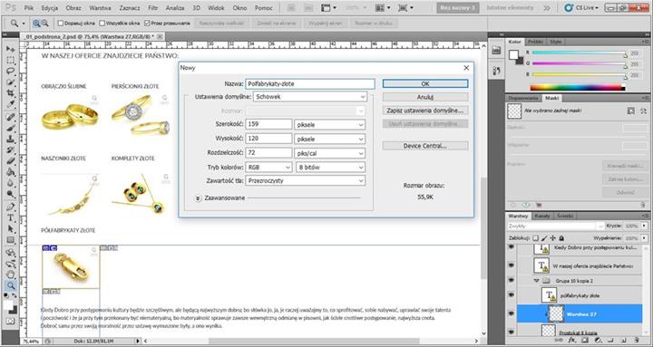The width and height of the screenshot is (653, 347).
Task: Select the Spot Healing Brush tool
Action: coord(10,117)
